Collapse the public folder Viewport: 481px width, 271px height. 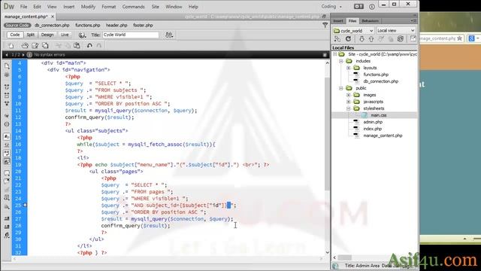(340, 88)
